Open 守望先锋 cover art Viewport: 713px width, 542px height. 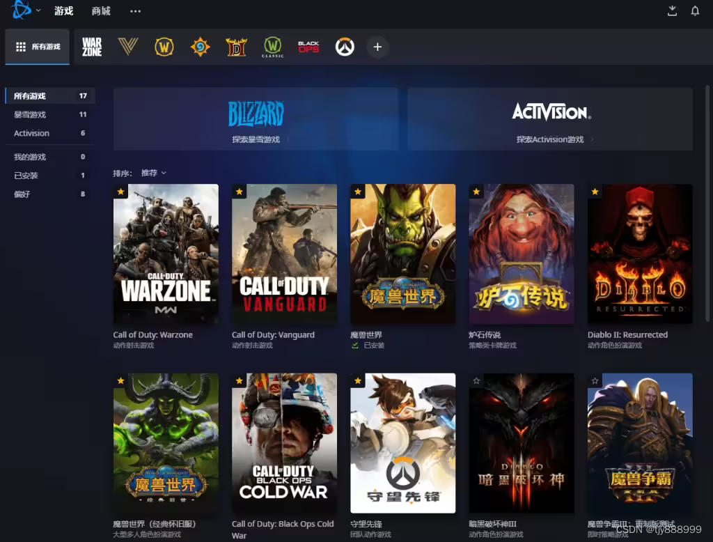point(403,443)
